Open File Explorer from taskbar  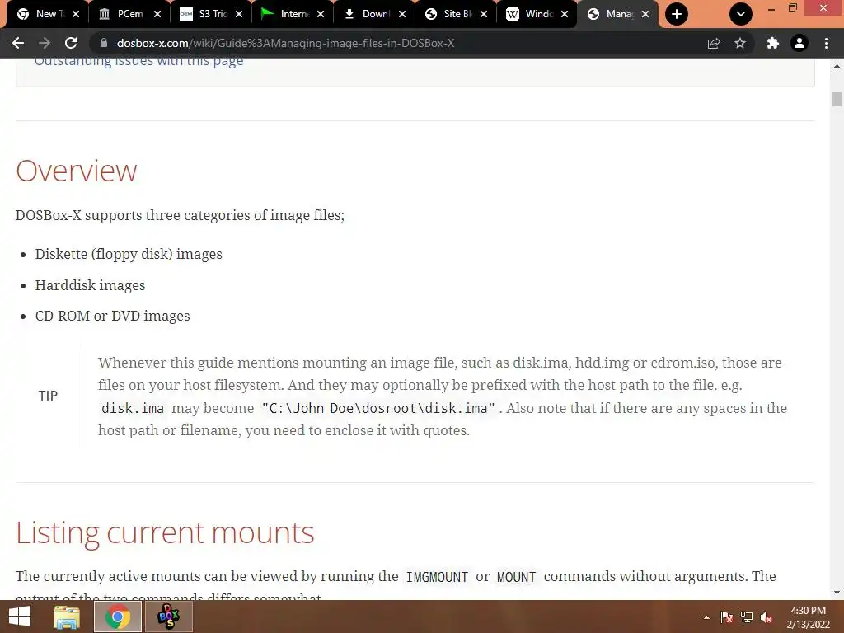pos(67,617)
